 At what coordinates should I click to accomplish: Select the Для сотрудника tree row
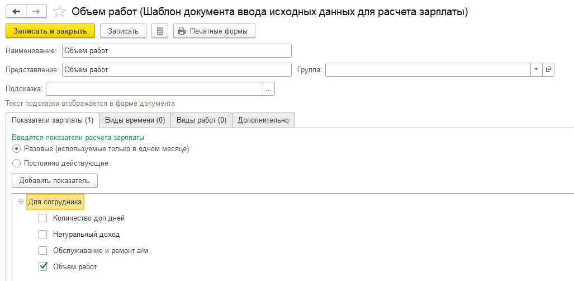click(55, 202)
